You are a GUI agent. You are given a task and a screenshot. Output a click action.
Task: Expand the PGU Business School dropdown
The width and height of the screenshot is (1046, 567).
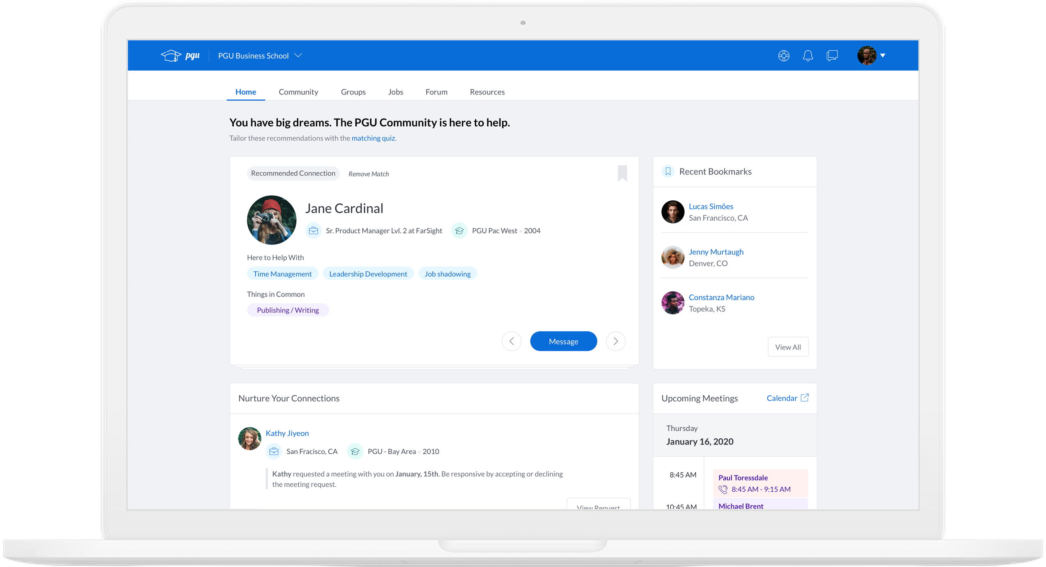point(298,56)
